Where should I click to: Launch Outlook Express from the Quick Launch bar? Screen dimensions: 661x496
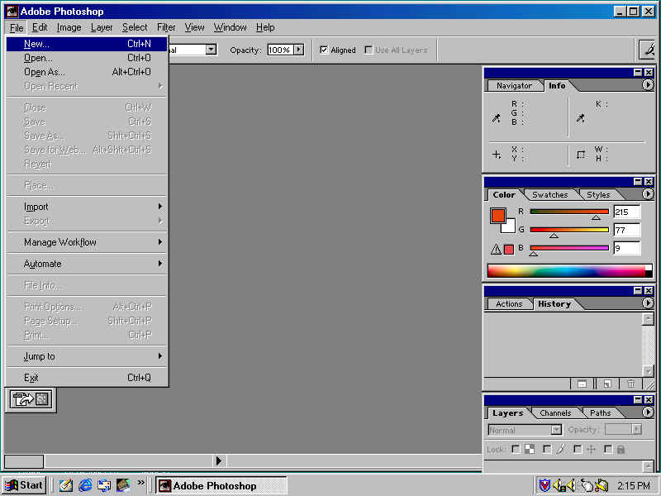tap(104, 485)
